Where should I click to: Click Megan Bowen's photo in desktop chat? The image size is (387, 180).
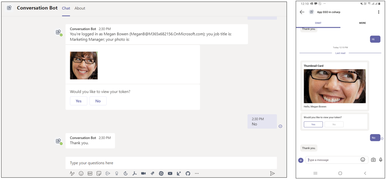tap(84, 65)
